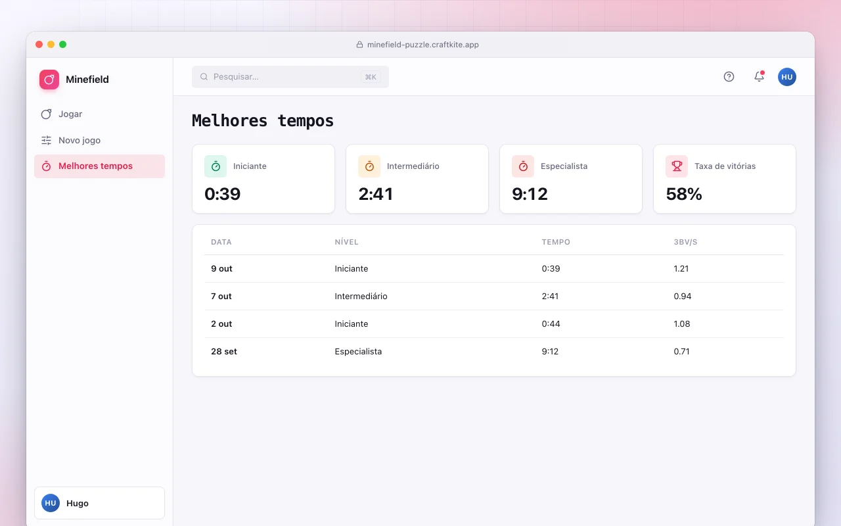Click the ⌘K shortcut badge

pos(371,77)
